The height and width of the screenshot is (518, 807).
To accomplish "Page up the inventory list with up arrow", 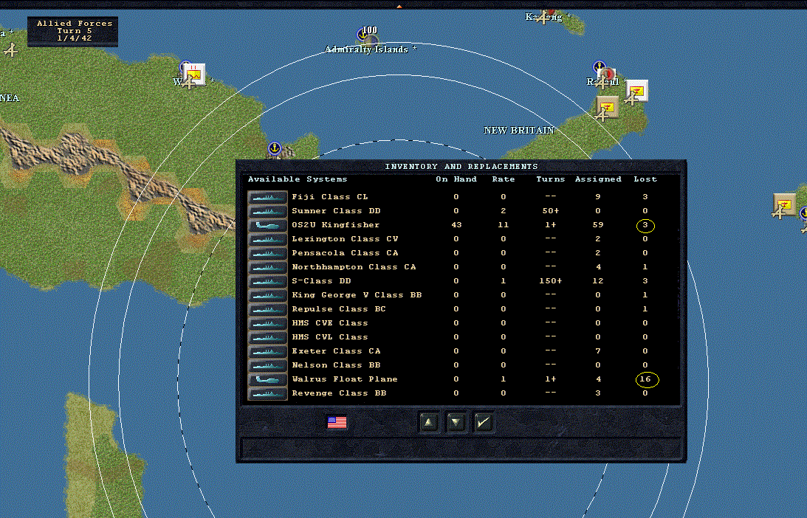I will click(x=429, y=422).
